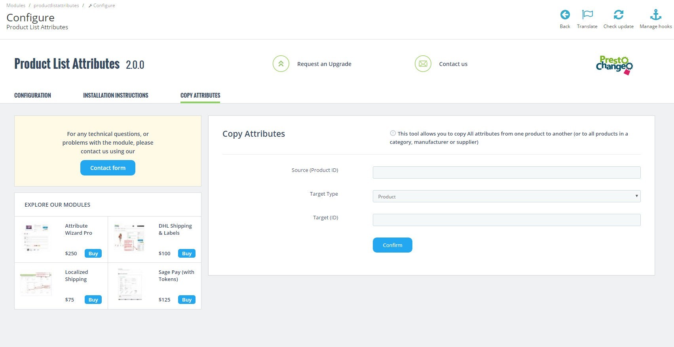Screen dimensions: 674x347
Task: Click the version number 2.0.0
Action: tap(135, 65)
